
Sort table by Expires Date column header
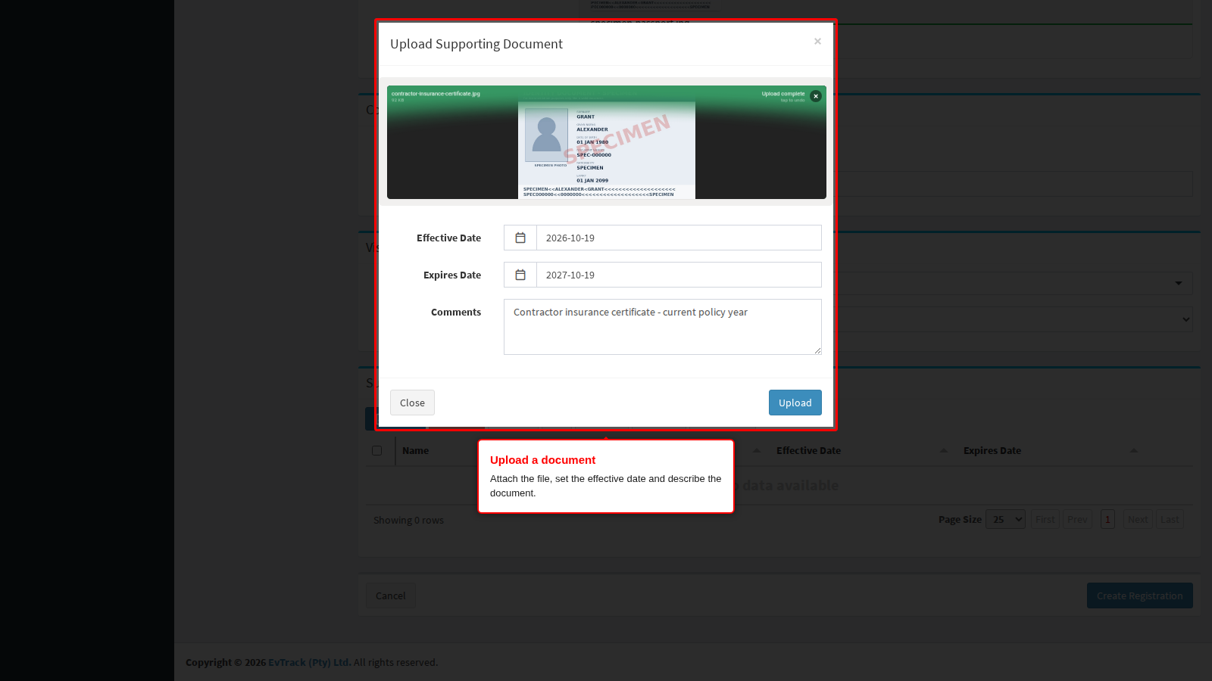[992, 450]
